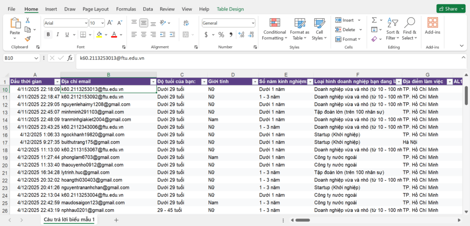This screenshot has height=226, width=470.
Task: Open the File menu
Action: pyautogui.click(x=11, y=9)
